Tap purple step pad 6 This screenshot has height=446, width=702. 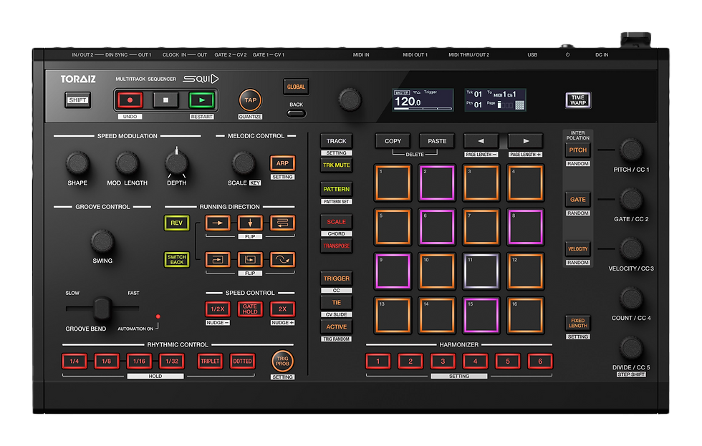tap(437, 227)
